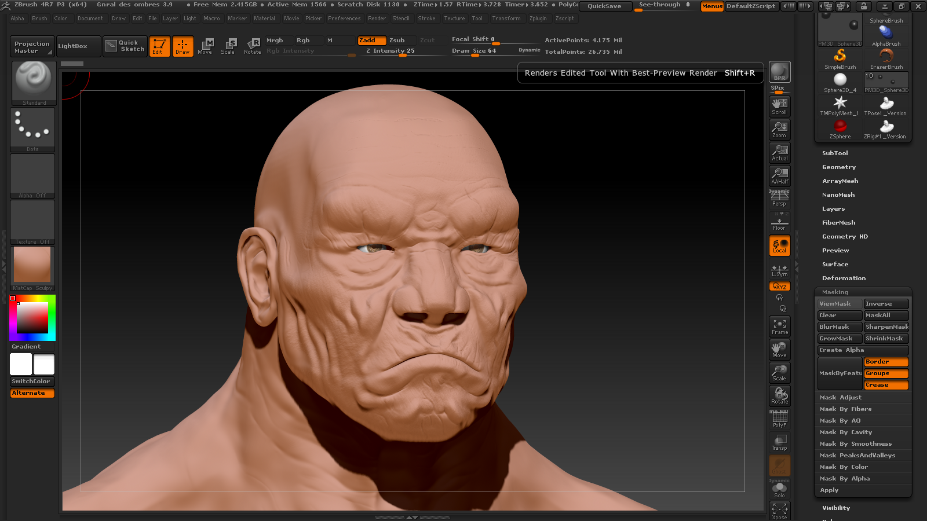This screenshot has height=521, width=927.
Task: Expand the Deformation section
Action: tap(844, 278)
